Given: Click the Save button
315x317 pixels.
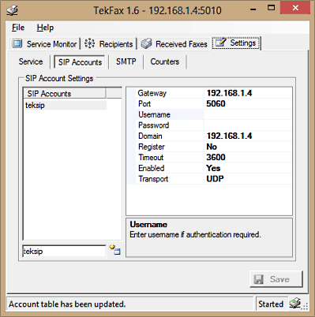Looking at the screenshot, I should click(x=276, y=279).
